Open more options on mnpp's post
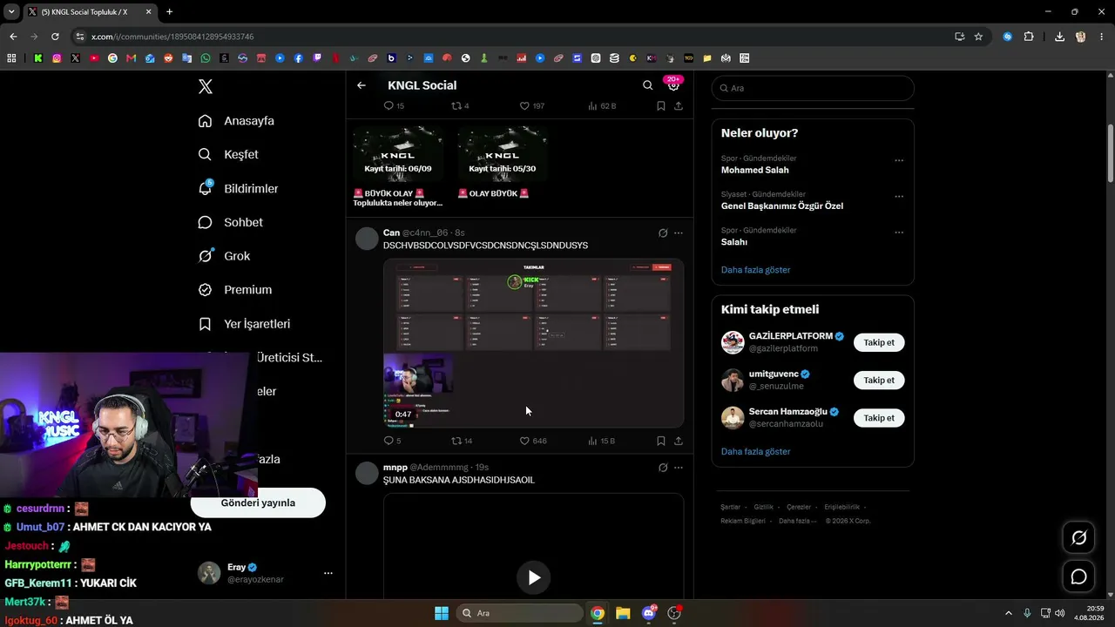Image resolution: width=1115 pixels, height=627 pixels. 679,468
